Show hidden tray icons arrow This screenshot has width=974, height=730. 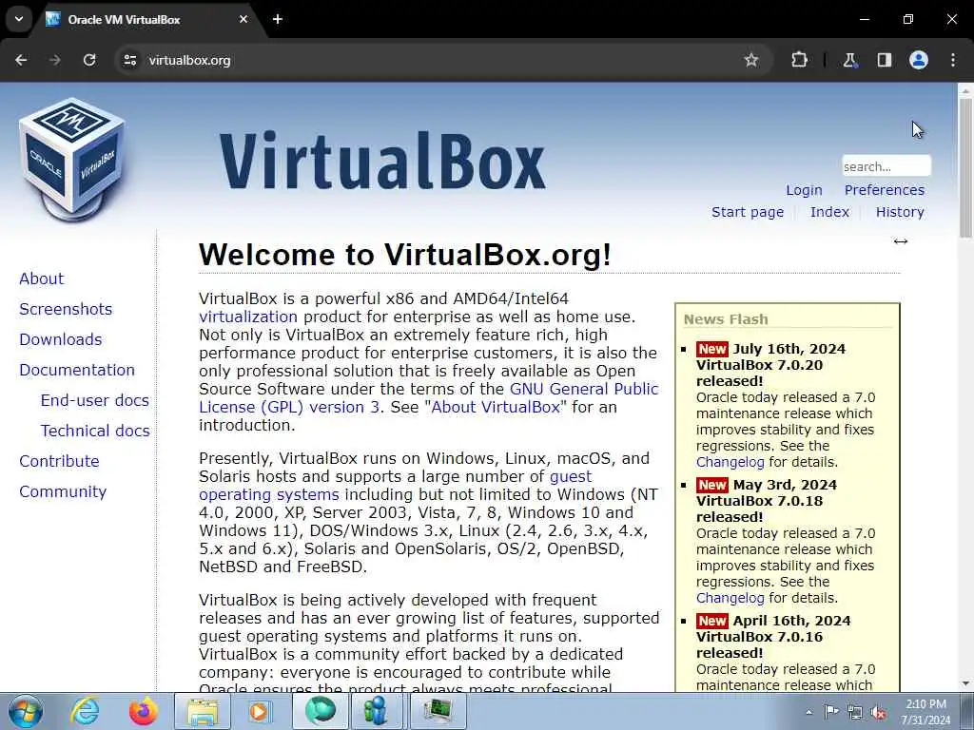click(x=808, y=712)
